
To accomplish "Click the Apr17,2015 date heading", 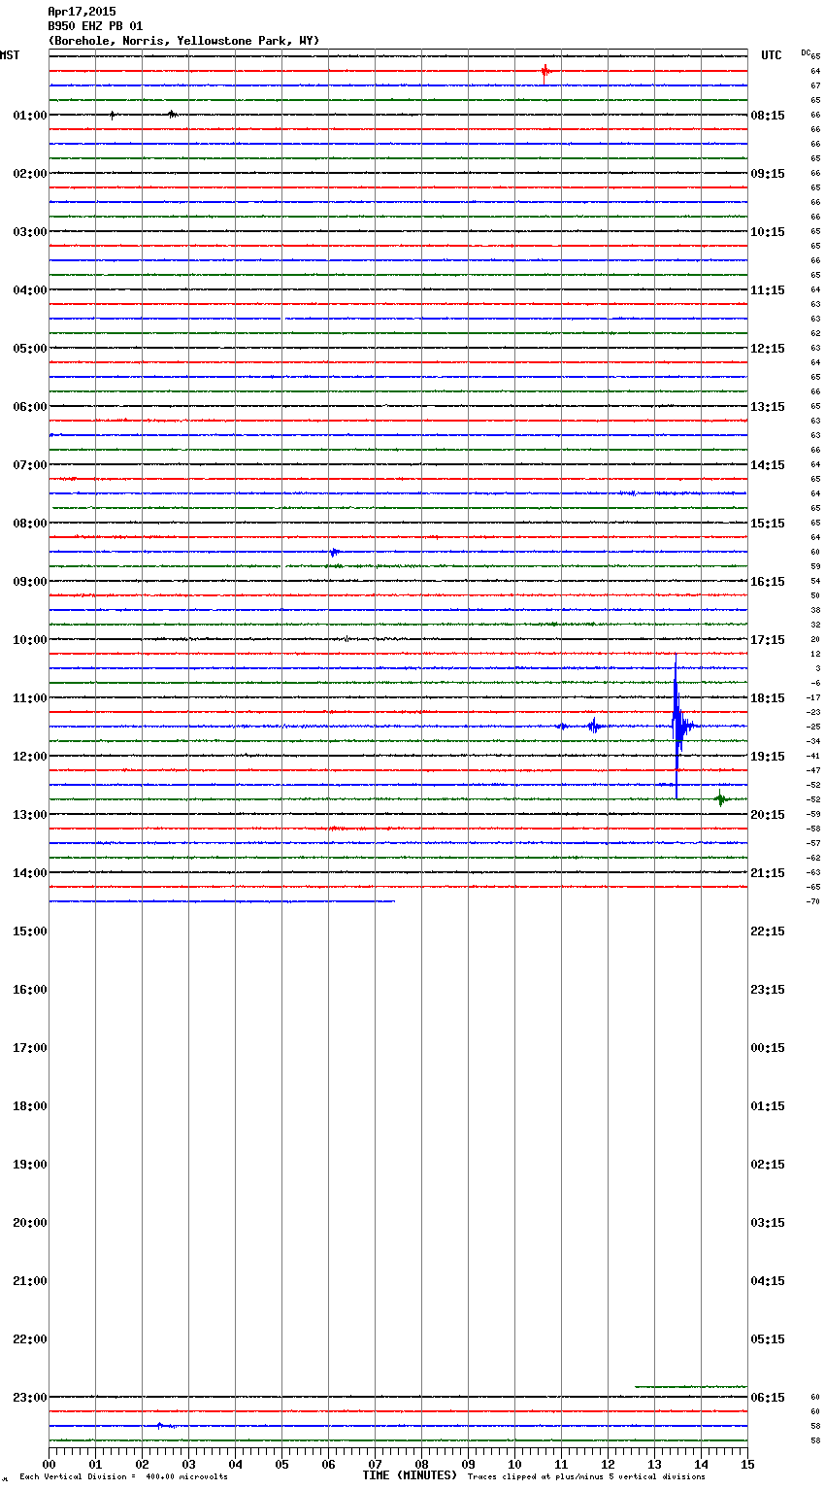I will pyautogui.click(x=82, y=12).
